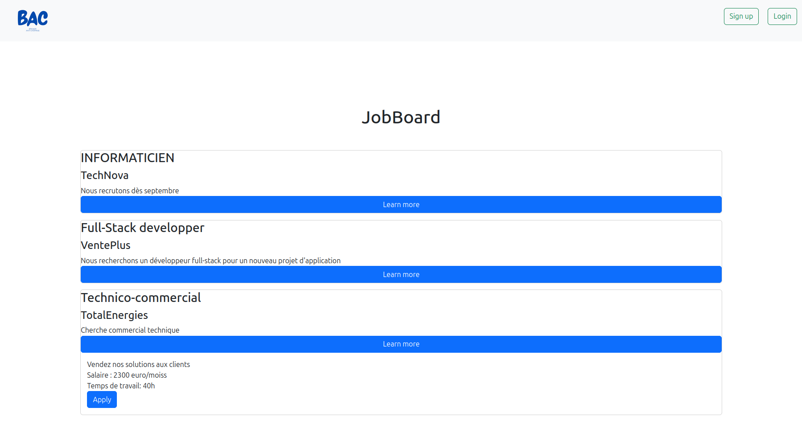This screenshot has width=802, height=428.
Task: Click the full-stack developer project description text
Action: tap(211, 261)
